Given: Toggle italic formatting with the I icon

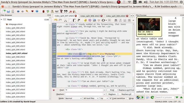Looking at the screenshot, I should point(120,20).
